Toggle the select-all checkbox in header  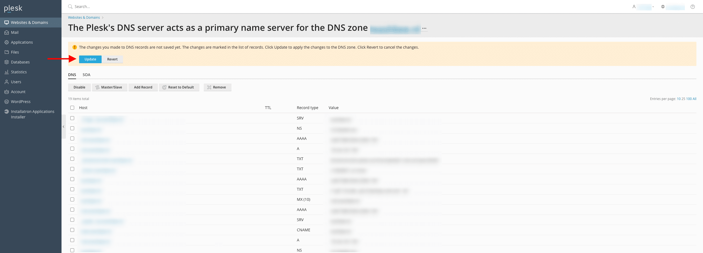pos(72,108)
